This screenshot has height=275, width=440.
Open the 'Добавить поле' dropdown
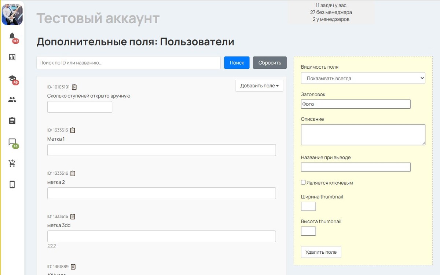259,86
